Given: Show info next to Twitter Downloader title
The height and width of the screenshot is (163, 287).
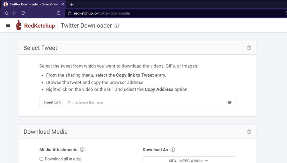Looking at the screenshot, I should tap(117, 26).
